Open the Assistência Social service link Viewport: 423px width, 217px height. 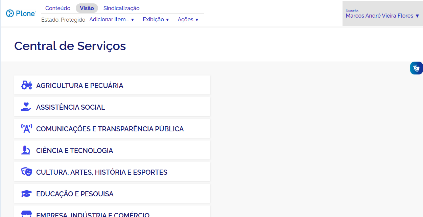[71, 107]
